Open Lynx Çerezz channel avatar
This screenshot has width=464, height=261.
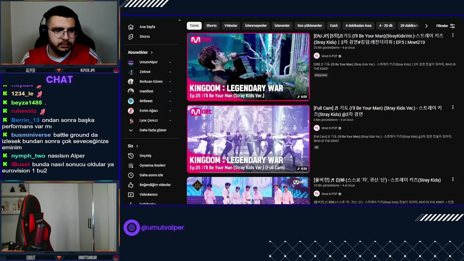[x=131, y=120]
